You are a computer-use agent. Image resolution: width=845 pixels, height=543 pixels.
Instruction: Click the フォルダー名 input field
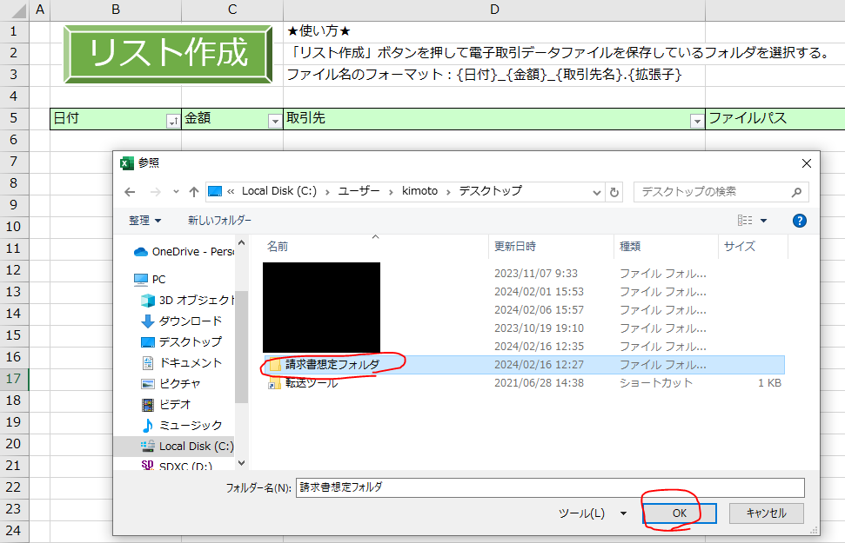(550, 487)
